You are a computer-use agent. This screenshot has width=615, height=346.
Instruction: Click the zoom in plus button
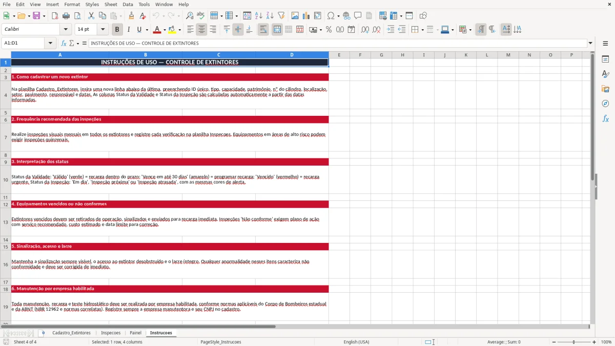coord(594,342)
